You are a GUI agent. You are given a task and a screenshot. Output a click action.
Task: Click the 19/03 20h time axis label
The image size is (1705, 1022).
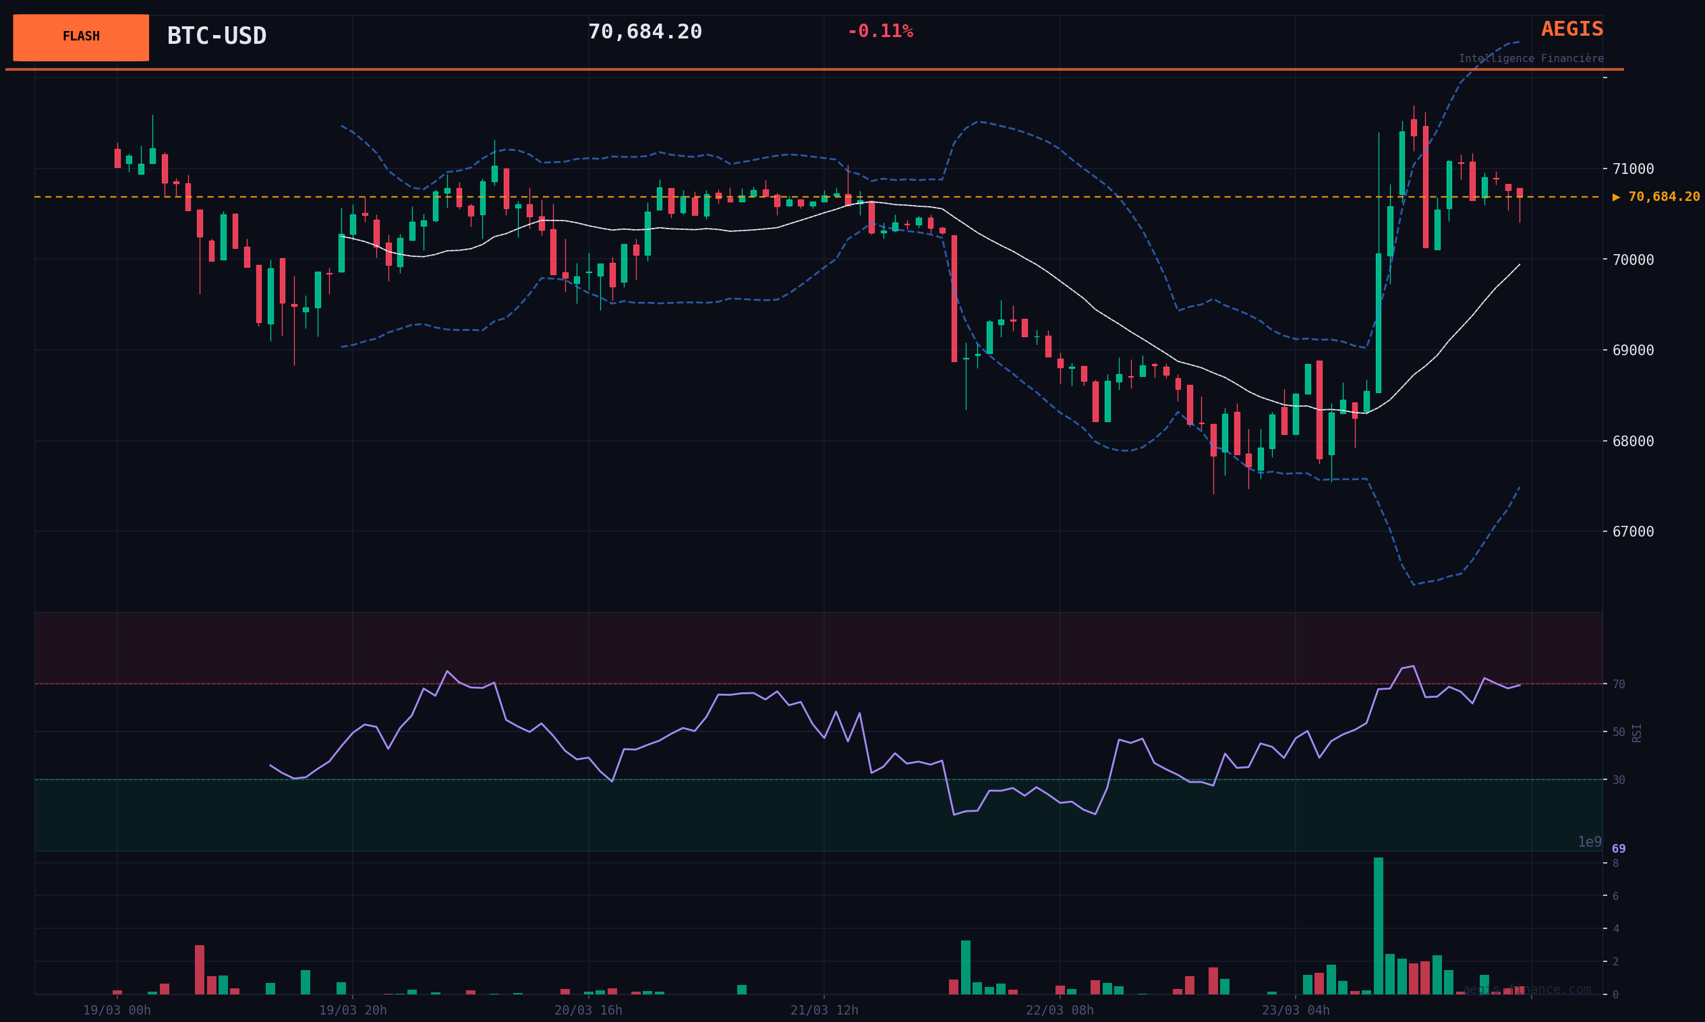pyautogui.click(x=353, y=1011)
